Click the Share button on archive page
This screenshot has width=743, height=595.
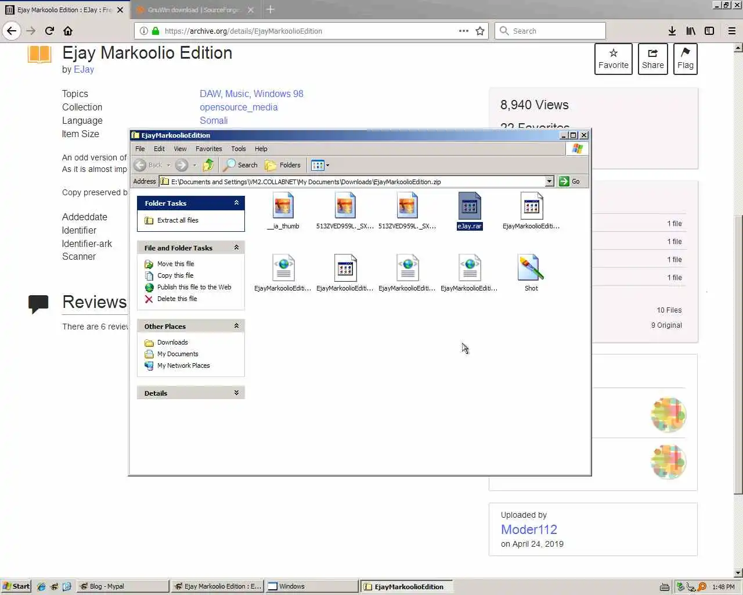click(652, 59)
